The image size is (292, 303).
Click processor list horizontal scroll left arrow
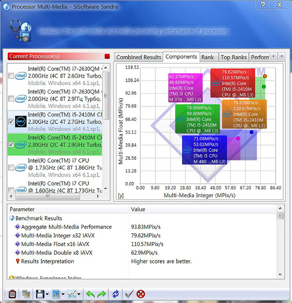click(x=11, y=196)
